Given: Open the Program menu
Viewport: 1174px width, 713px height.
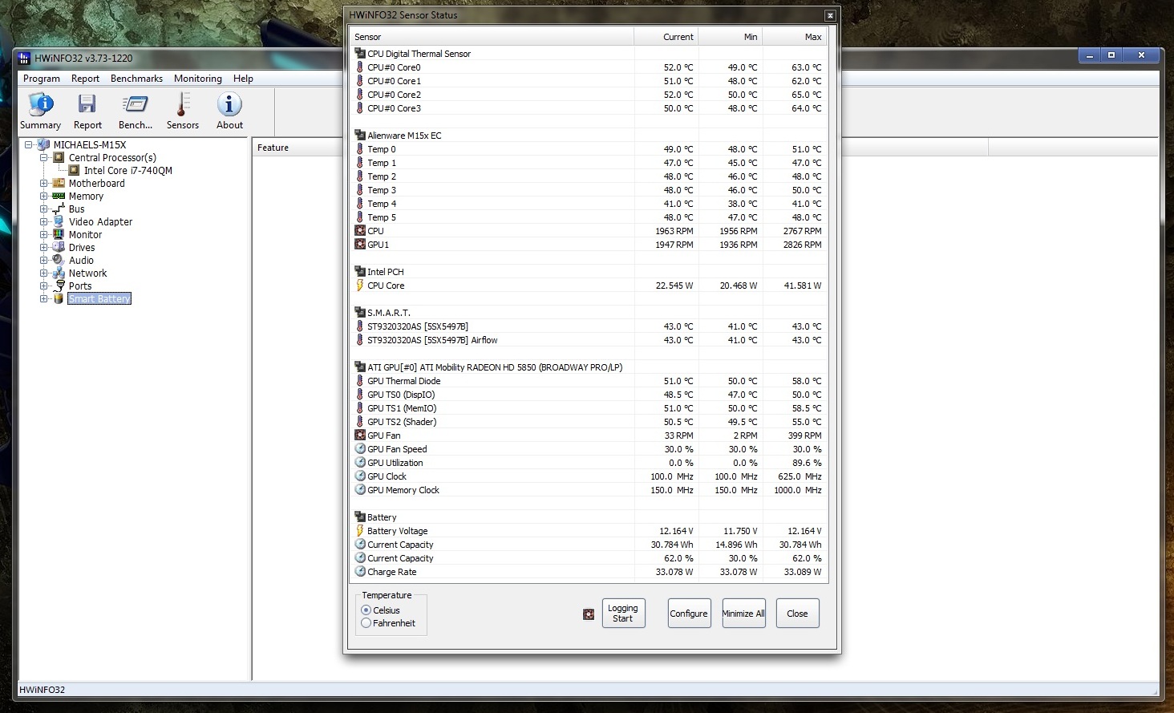Looking at the screenshot, I should pos(42,79).
